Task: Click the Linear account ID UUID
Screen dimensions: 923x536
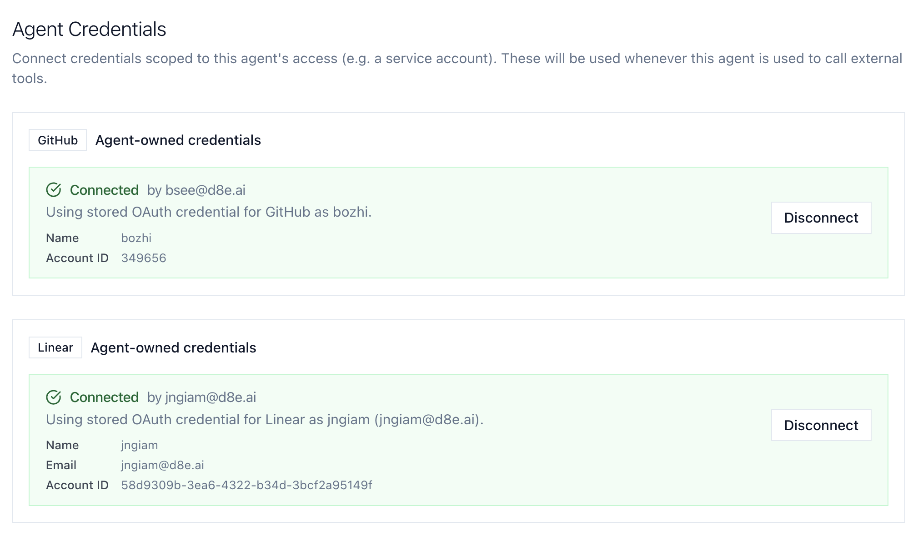Action: tap(246, 485)
